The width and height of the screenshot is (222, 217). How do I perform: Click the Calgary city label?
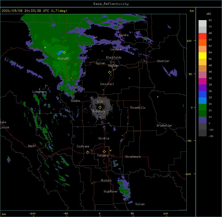point(103,155)
